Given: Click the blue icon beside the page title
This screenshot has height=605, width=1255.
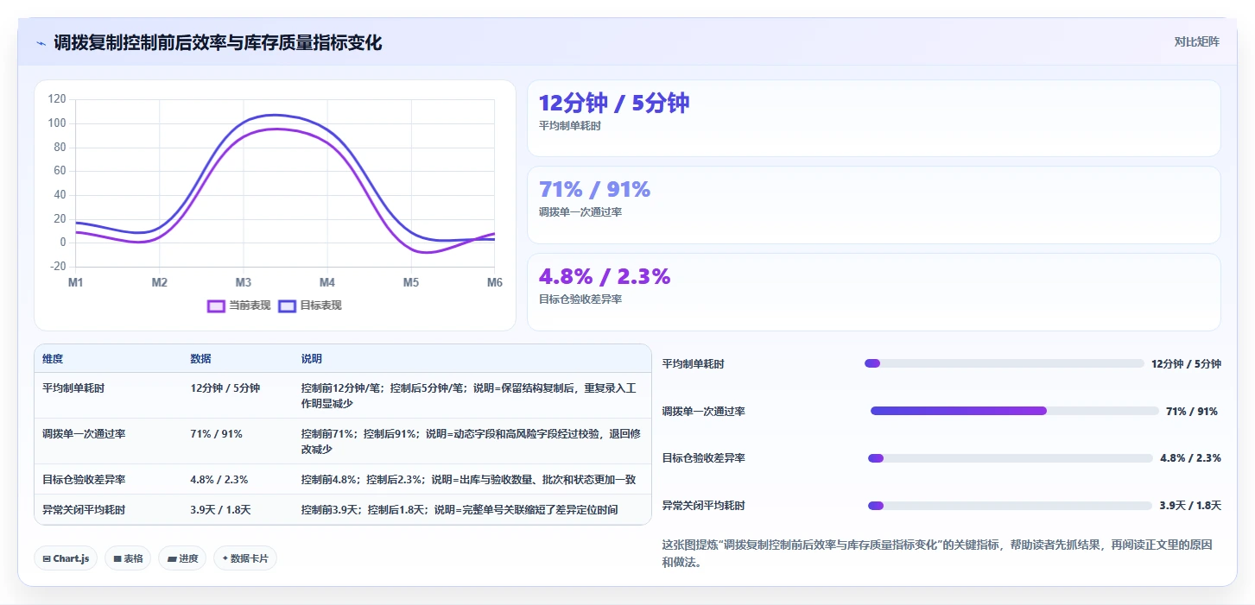Looking at the screenshot, I should click(x=41, y=43).
